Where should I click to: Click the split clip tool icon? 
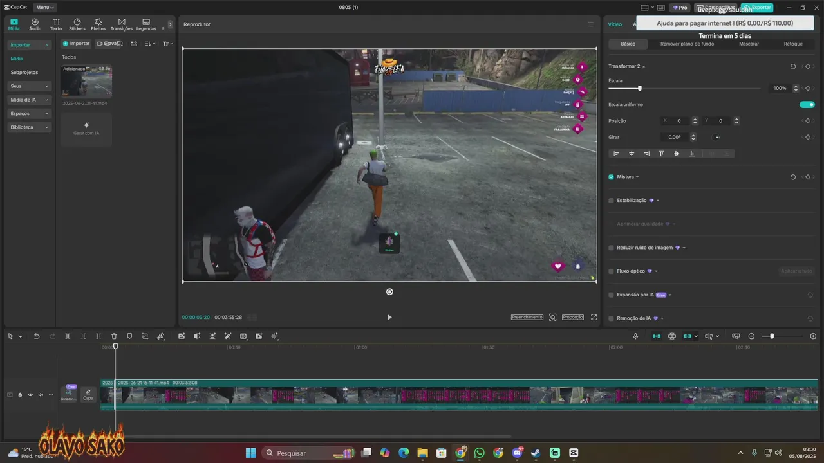[x=68, y=336]
